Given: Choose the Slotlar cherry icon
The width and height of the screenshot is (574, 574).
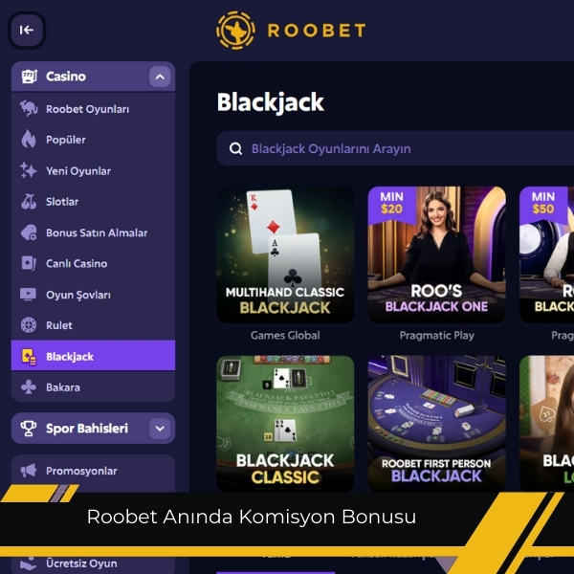Looking at the screenshot, I should point(29,201).
